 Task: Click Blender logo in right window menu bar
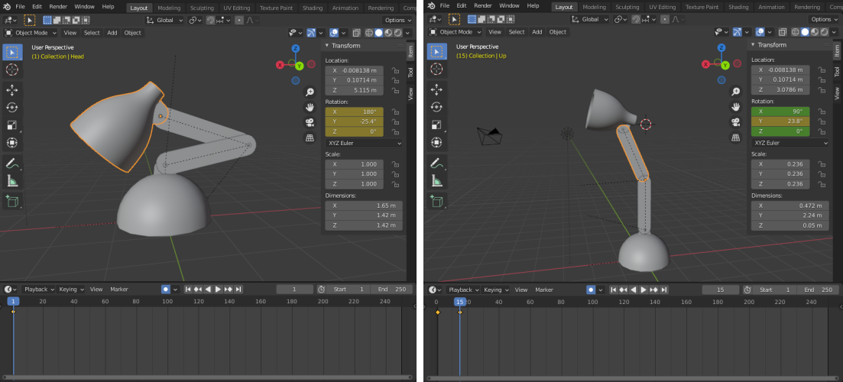431,6
